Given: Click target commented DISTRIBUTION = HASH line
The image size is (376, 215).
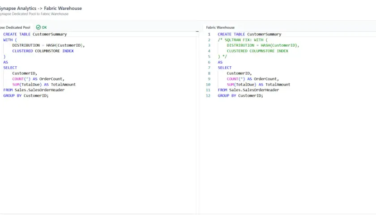Looking at the screenshot, I should tap(263, 45).
